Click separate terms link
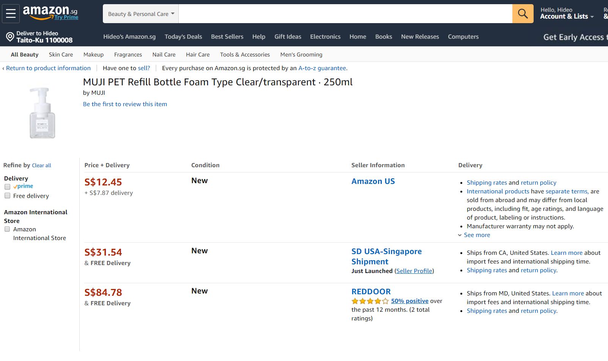Viewport: 608px width, 361px height. [x=567, y=191]
